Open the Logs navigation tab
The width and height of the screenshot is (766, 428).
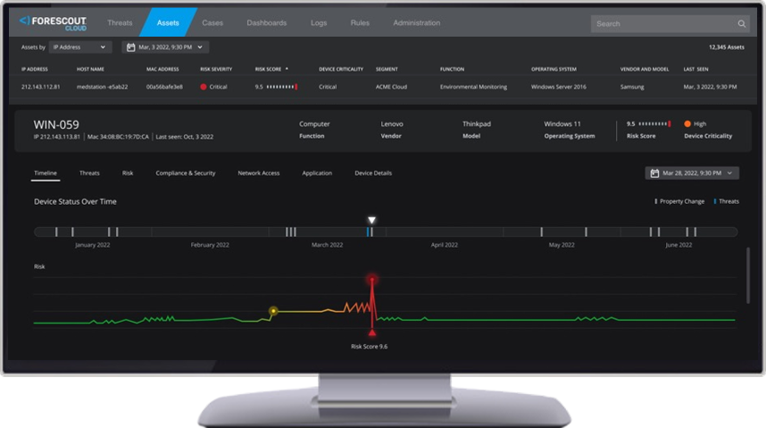pyautogui.click(x=319, y=22)
